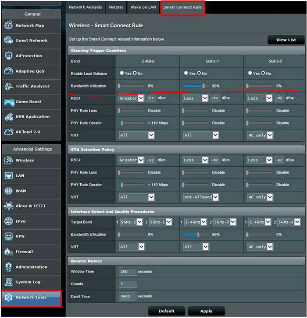Viewport: 307px width, 318px height.
Task: Click Network Tools gear icon
Action: (x=8, y=297)
